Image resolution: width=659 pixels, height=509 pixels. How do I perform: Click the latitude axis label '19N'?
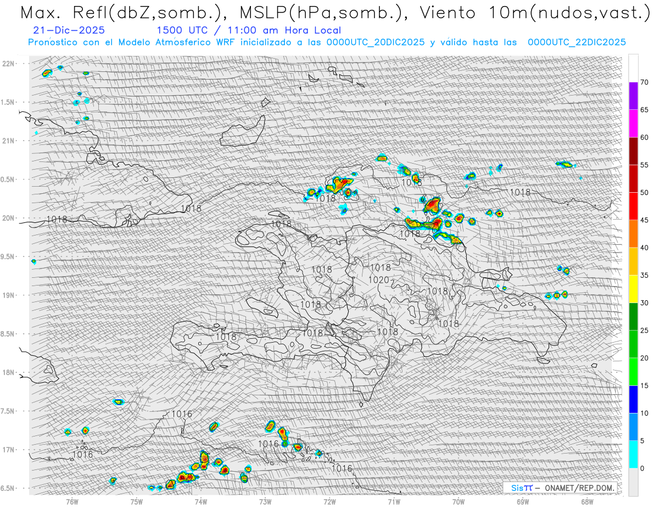coord(9,295)
